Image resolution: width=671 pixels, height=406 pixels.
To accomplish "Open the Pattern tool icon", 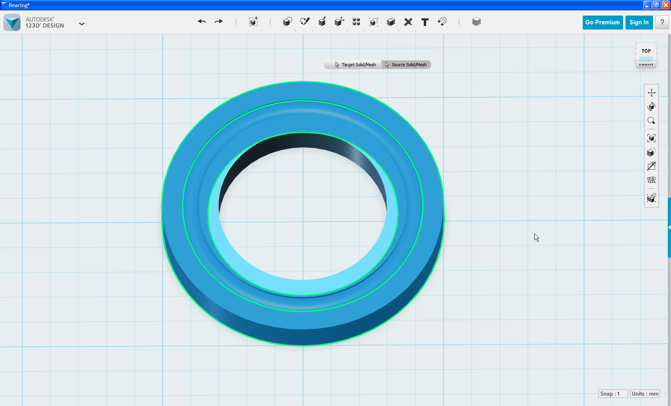I will (356, 22).
